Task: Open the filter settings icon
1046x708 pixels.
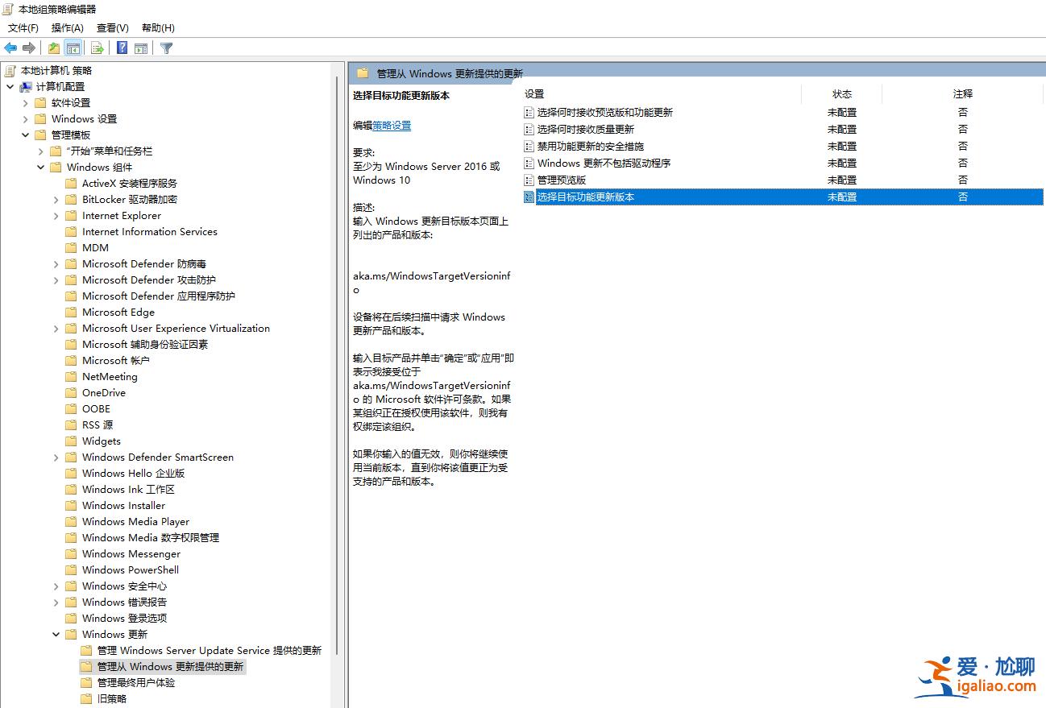Action: tap(165, 48)
